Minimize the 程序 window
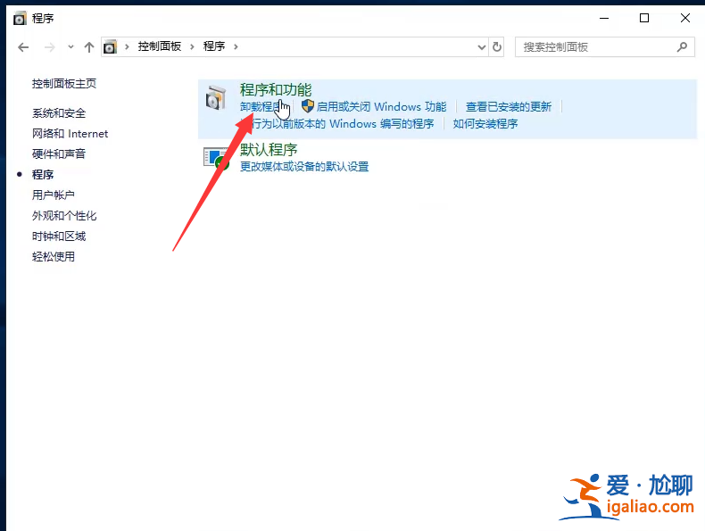 coord(604,18)
